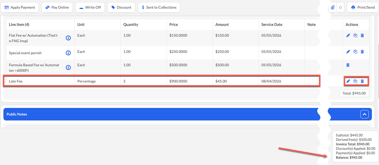Delete the Late Fee line item
The width and height of the screenshot is (379, 165).
pos(362,81)
